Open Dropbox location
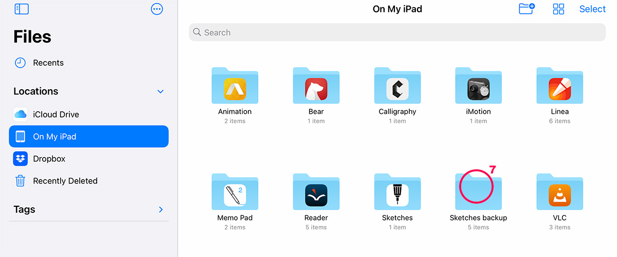Screen dimensions: 617x257 pyautogui.click(x=88, y=159)
